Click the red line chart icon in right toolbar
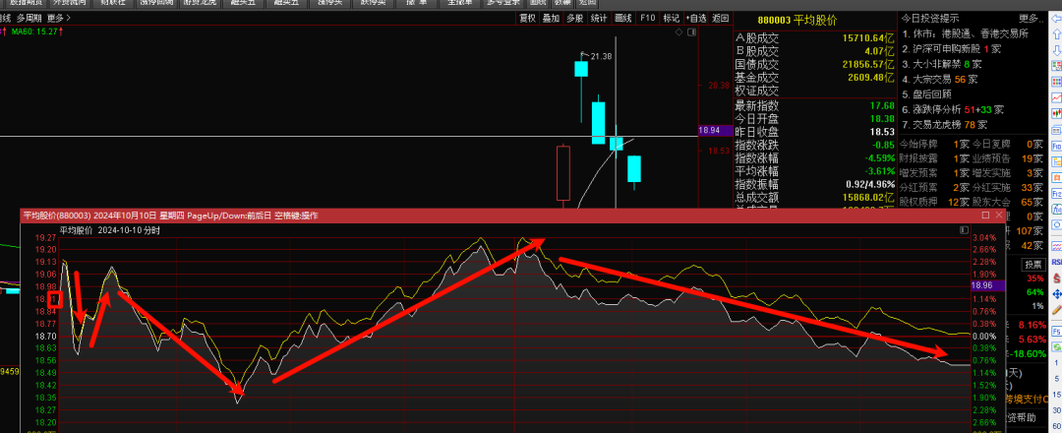This screenshot has height=433, width=1062. click(1055, 96)
